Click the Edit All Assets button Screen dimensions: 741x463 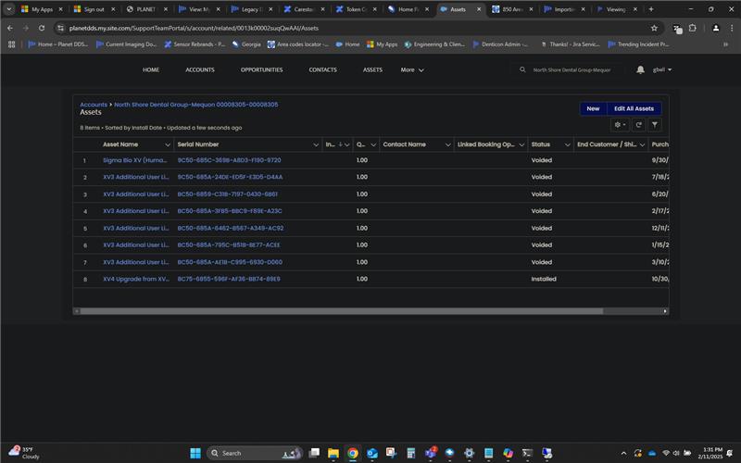pyautogui.click(x=634, y=108)
